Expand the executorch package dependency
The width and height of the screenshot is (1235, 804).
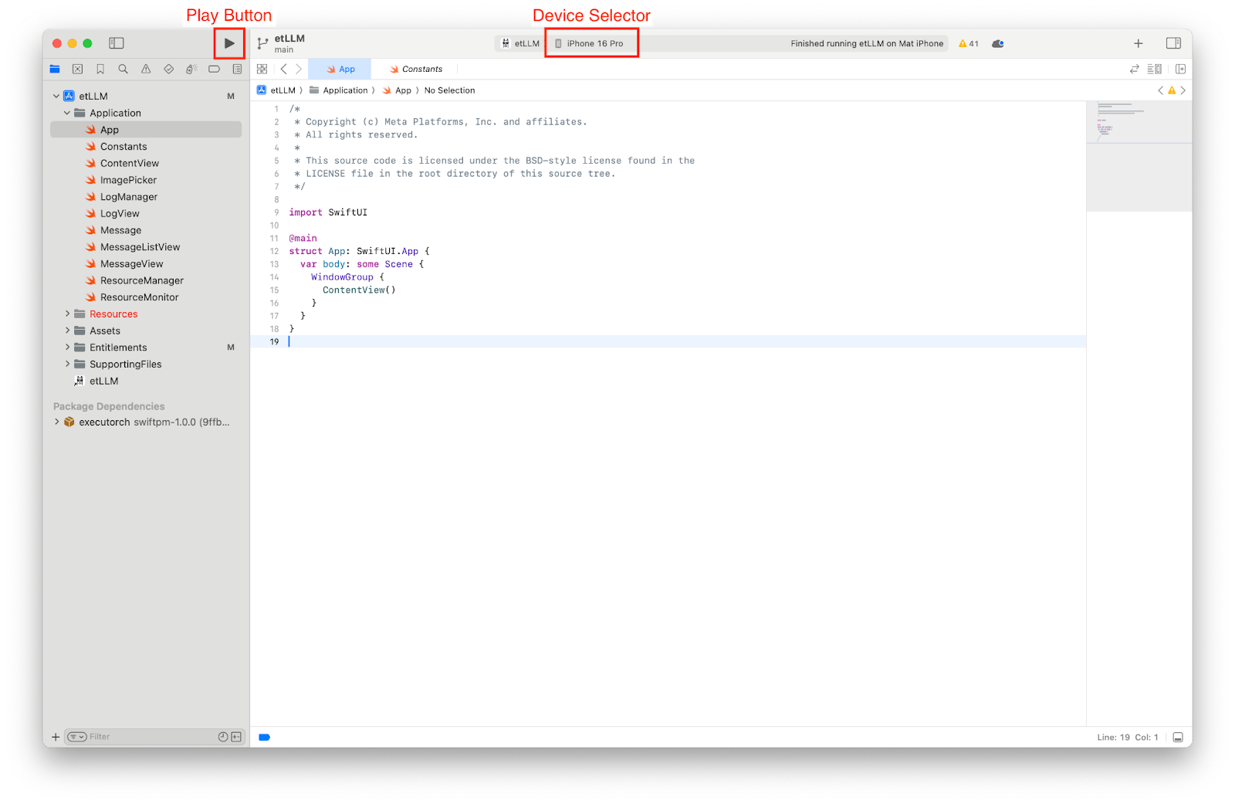(56, 422)
